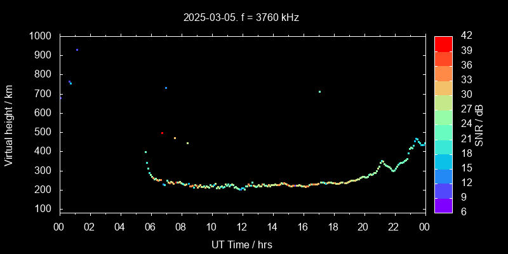Click the 'UT Time / hrs' axis label

point(241,244)
